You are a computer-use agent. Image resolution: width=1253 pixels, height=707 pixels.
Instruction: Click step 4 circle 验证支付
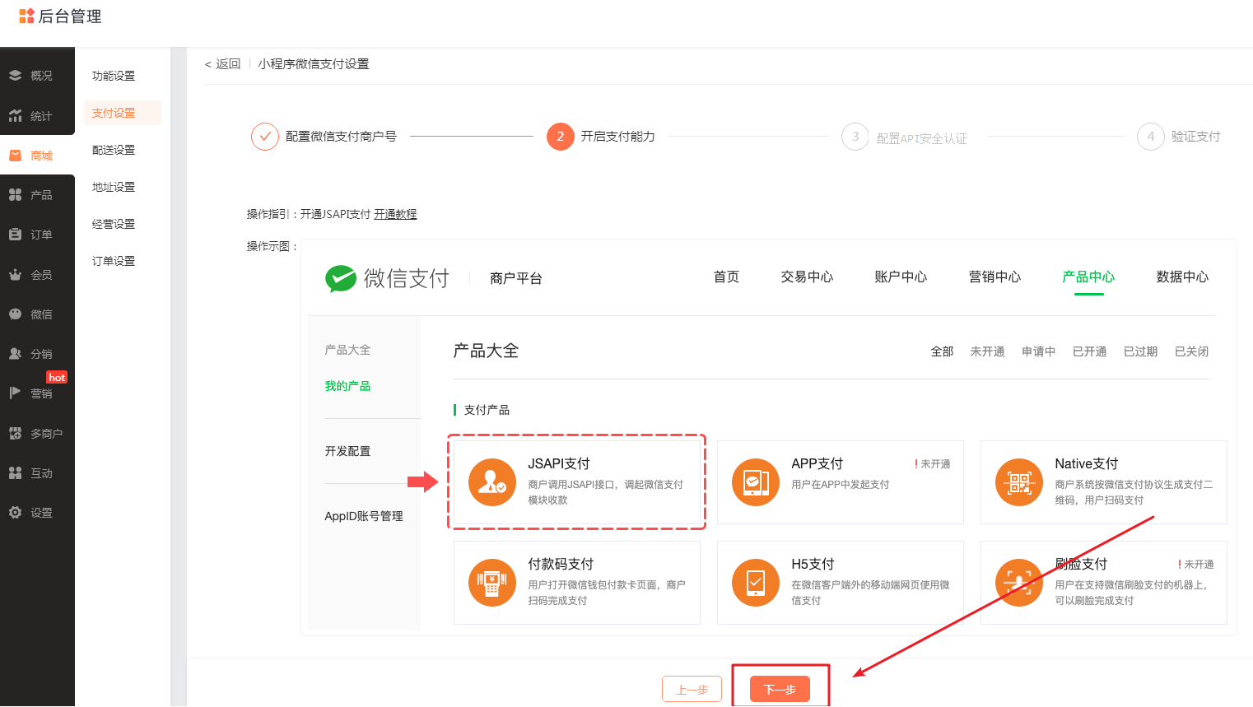(x=1151, y=137)
